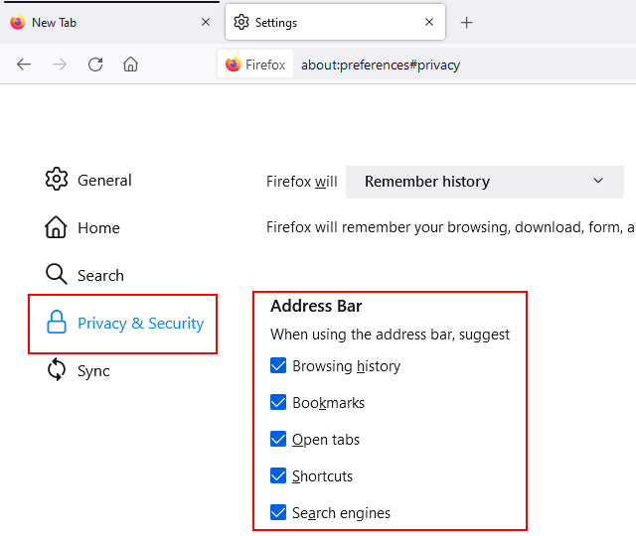
Task: Open the Home settings category
Action: (x=82, y=227)
